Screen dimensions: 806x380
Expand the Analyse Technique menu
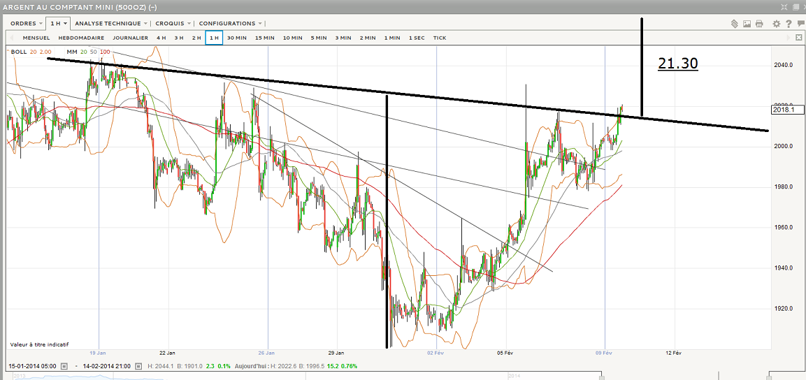coord(110,24)
